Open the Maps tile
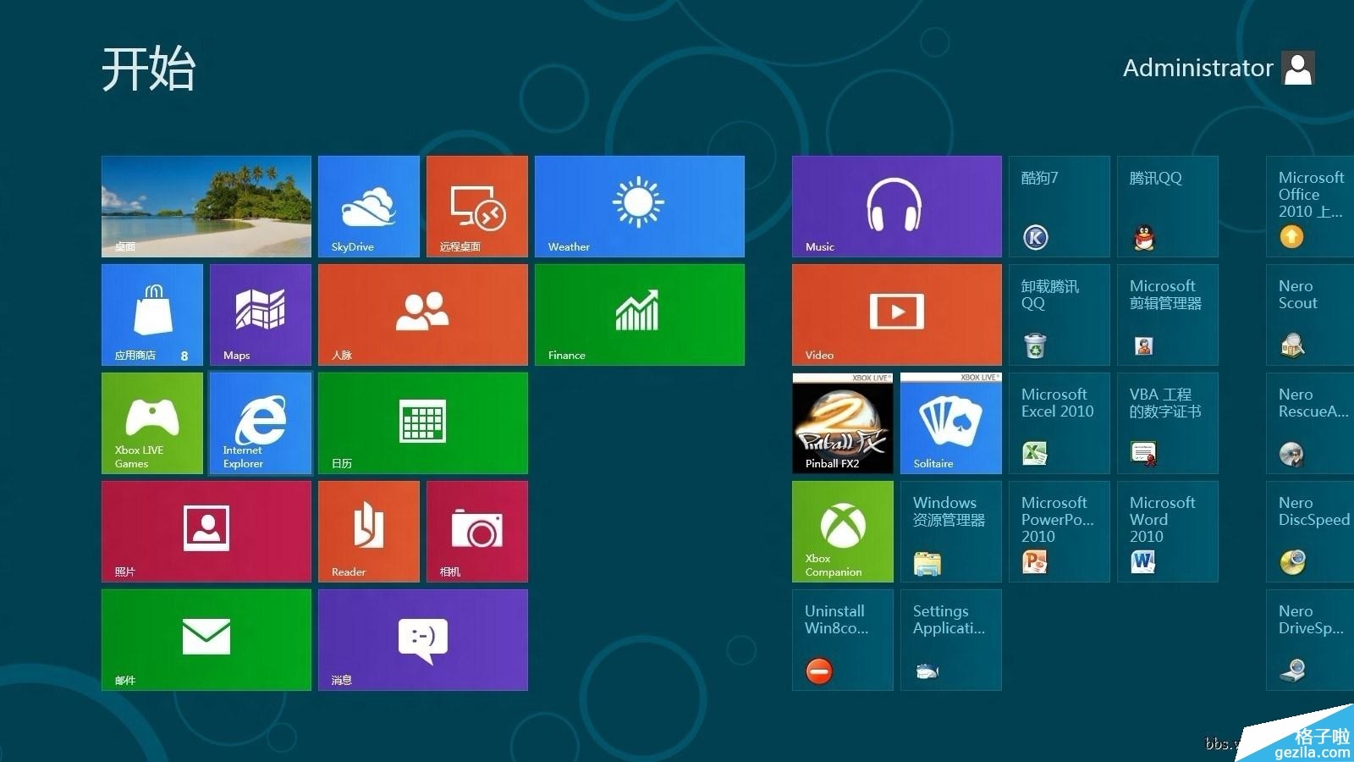The height and width of the screenshot is (762, 1354). [x=261, y=315]
